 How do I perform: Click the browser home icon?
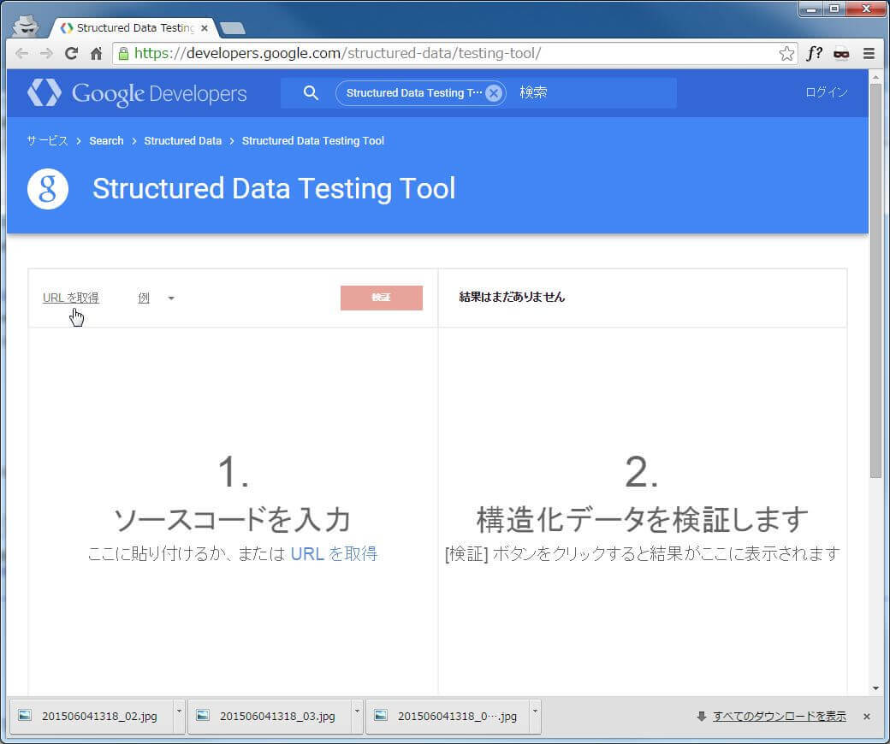tap(96, 53)
